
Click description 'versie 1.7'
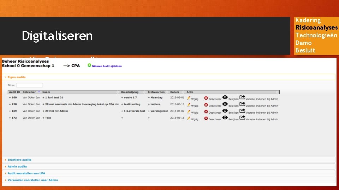[130, 97]
